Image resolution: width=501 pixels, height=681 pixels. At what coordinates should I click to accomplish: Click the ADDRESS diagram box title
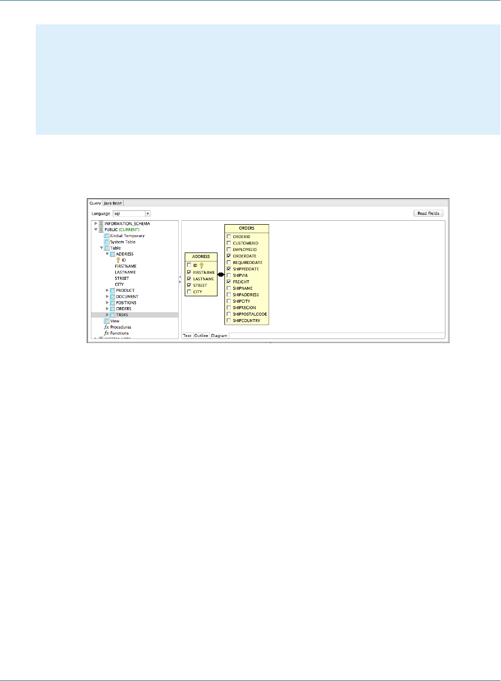click(201, 256)
